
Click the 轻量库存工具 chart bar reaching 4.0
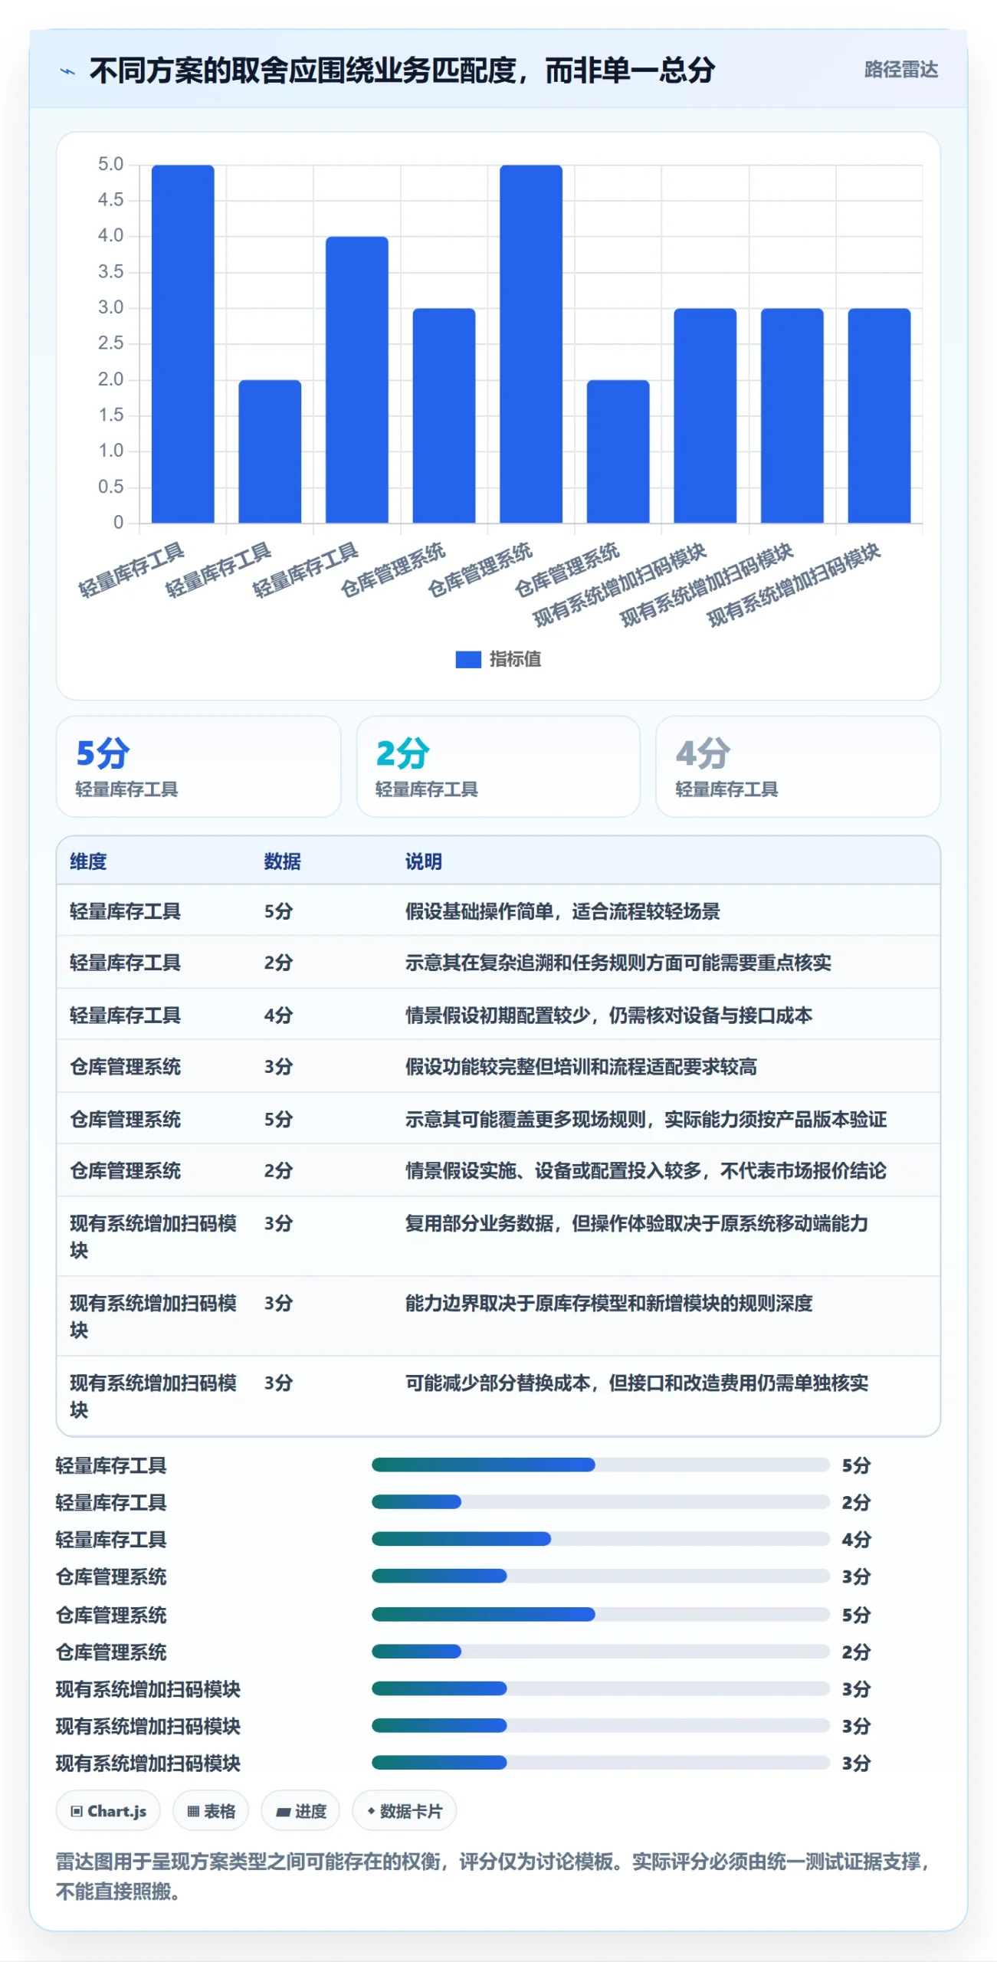357,379
